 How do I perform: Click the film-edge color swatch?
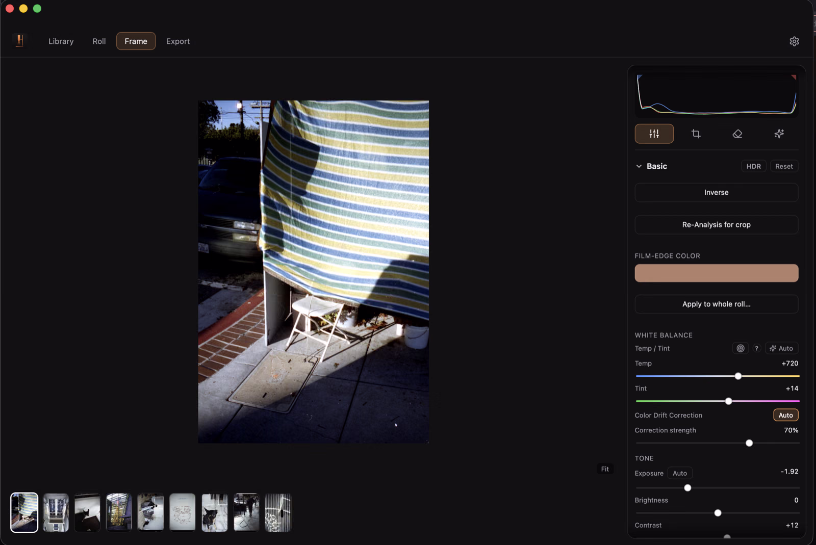pos(716,273)
